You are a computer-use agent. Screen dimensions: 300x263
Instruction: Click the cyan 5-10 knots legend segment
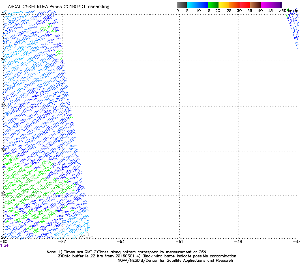click(x=192, y=5)
